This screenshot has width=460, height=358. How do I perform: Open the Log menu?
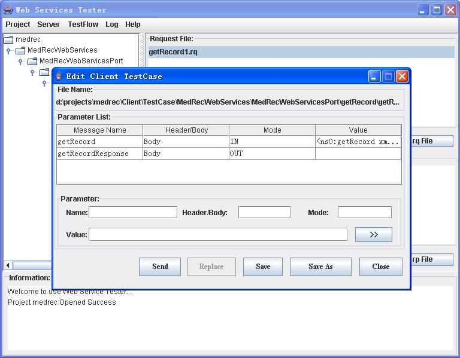pyautogui.click(x=112, y=25)
